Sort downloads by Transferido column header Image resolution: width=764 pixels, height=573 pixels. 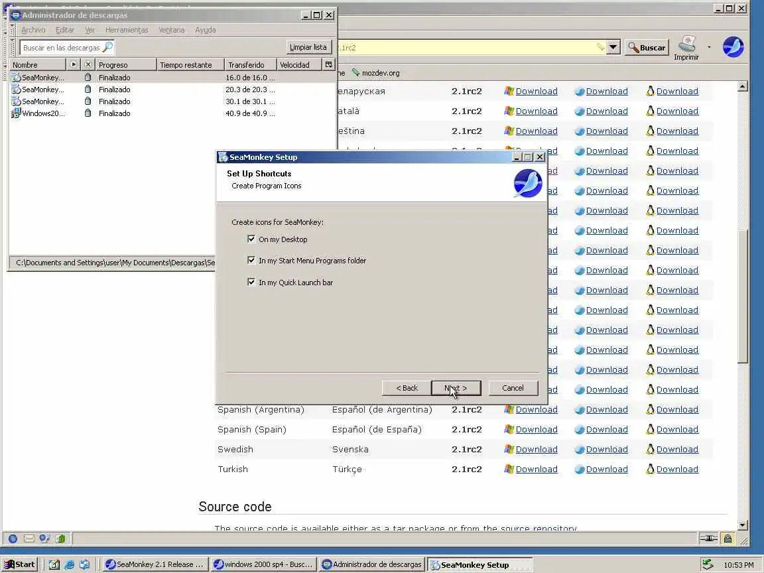(250, 64)
